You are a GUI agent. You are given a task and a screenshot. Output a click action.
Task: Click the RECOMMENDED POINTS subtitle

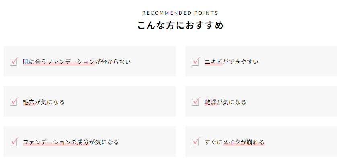click(180, 13)
